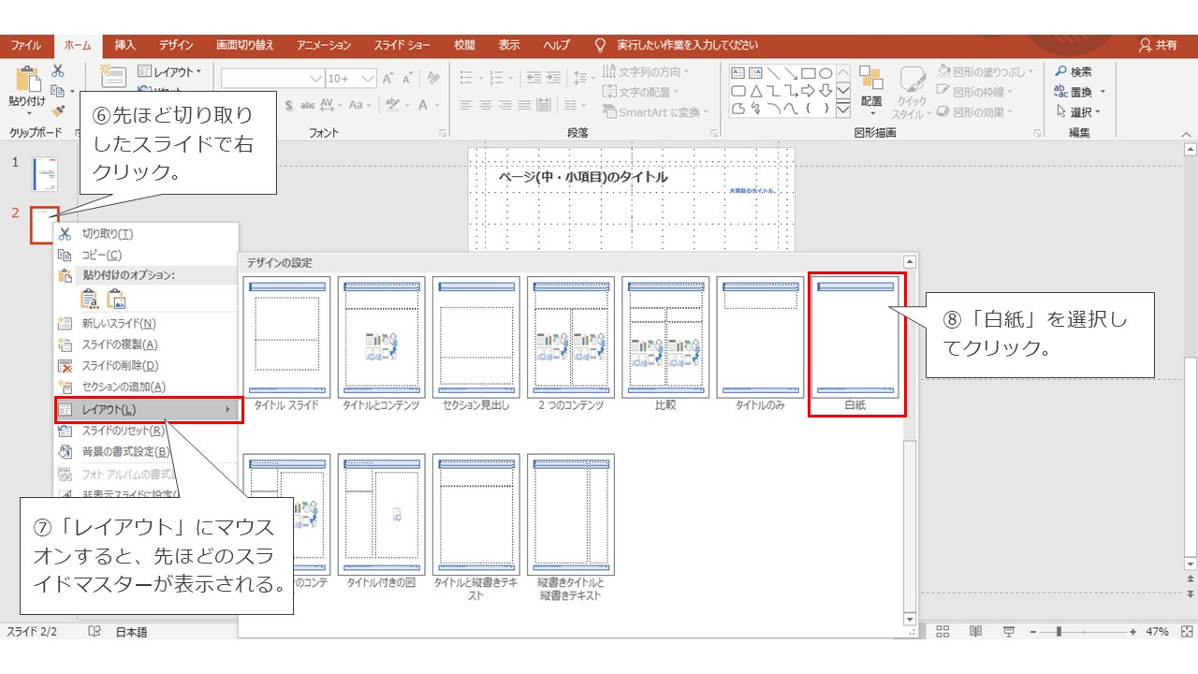The image size is (1198, 674).
Task: Click the New Slide icon in ribbon
Action: pos(112,77)
